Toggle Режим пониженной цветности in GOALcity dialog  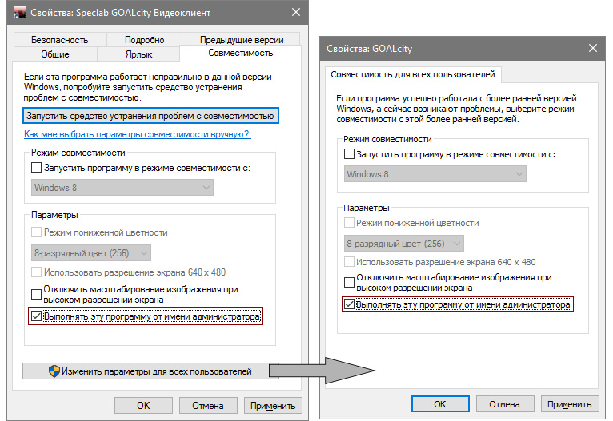pos(349,223)
